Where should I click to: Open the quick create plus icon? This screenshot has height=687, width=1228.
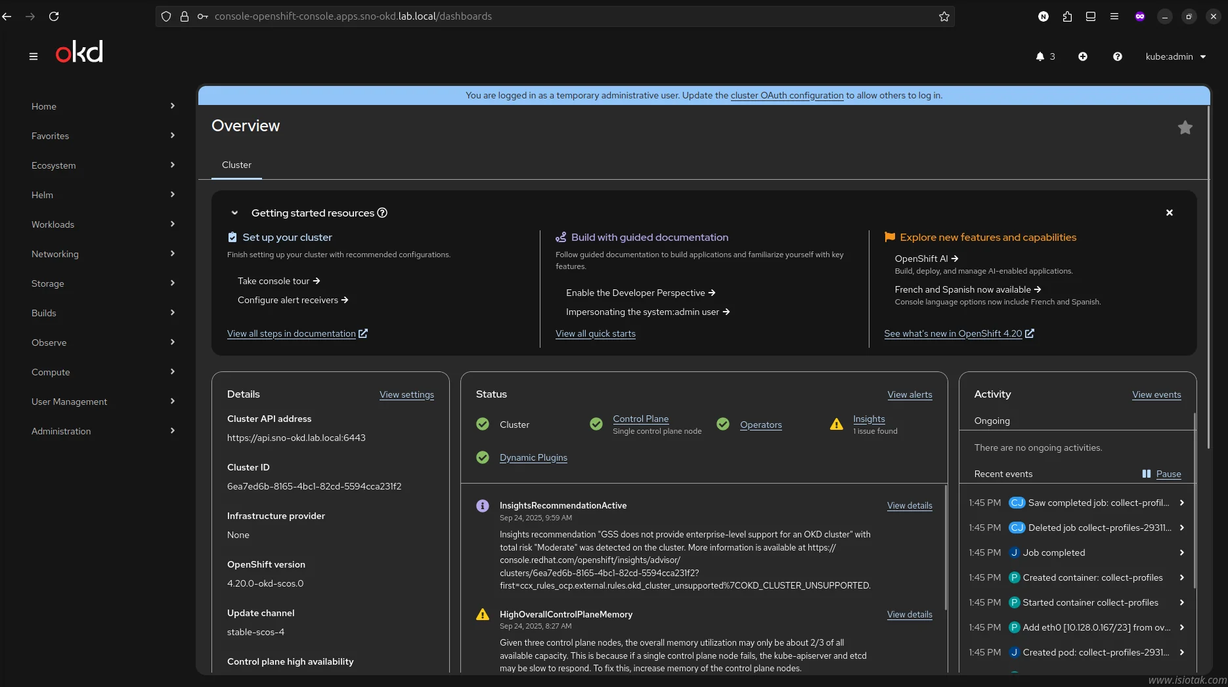[x=1083, y=56]
